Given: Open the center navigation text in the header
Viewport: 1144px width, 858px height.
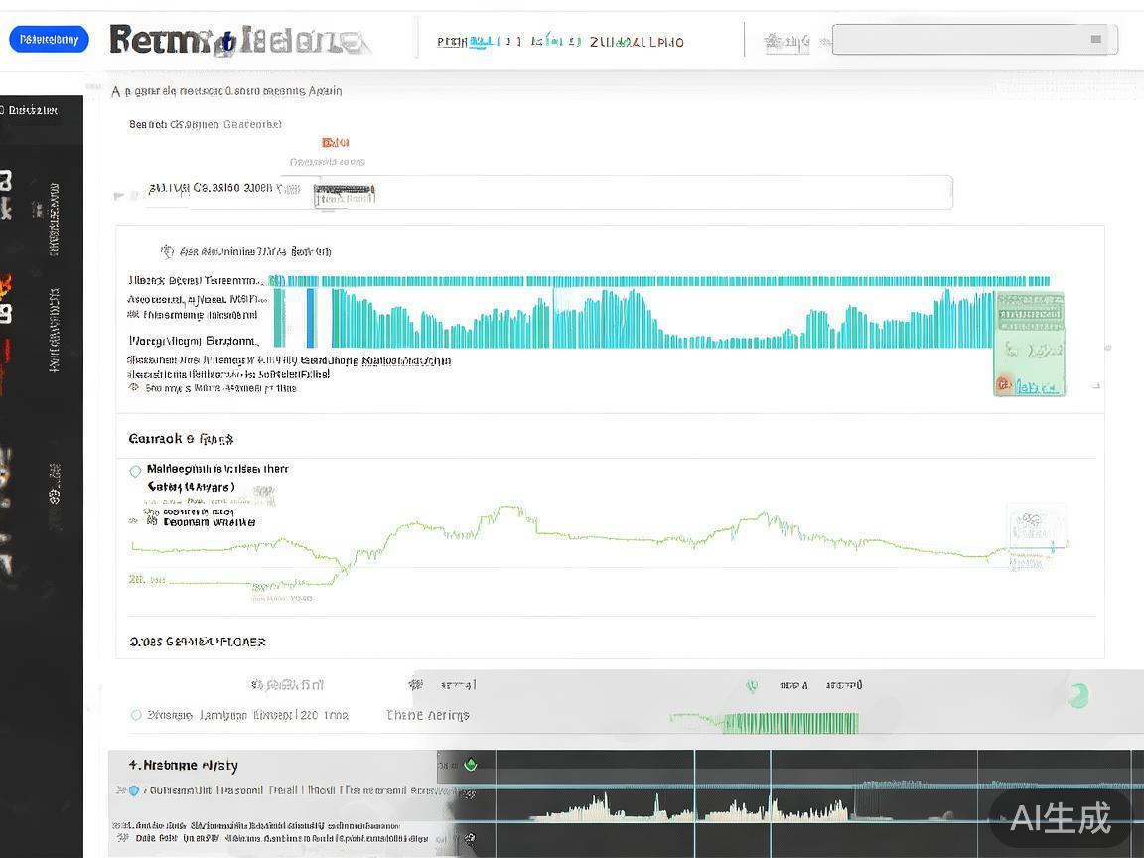Looking at the screenshot, I should 560,42.
